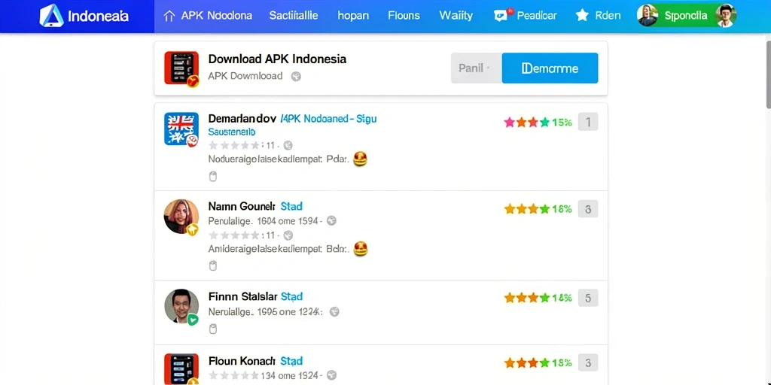Image resolution: width=771 pixels, height=385 pixels.
Task: Open the Stad link beside Namn Gounelr
Action: [291, 206]
